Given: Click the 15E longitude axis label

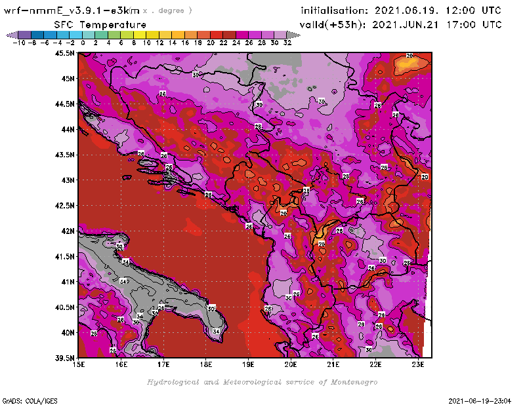Looking at the screenshot, I should coord(79,364).
